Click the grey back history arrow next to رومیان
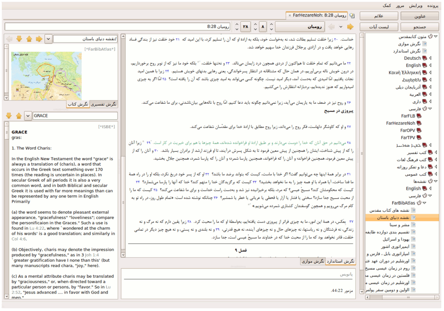444x311 pixels. pos(331,27)
